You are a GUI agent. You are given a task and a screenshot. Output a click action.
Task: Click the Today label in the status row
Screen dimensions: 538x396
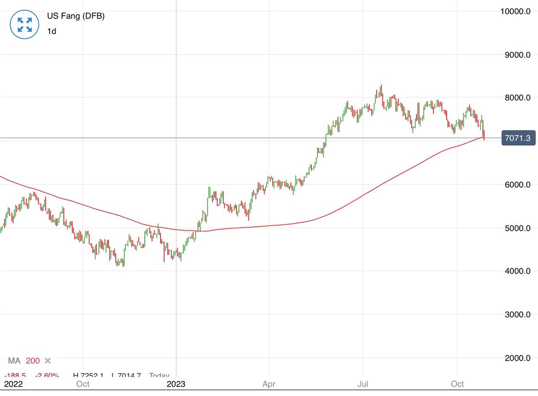(x=159, y=375)
